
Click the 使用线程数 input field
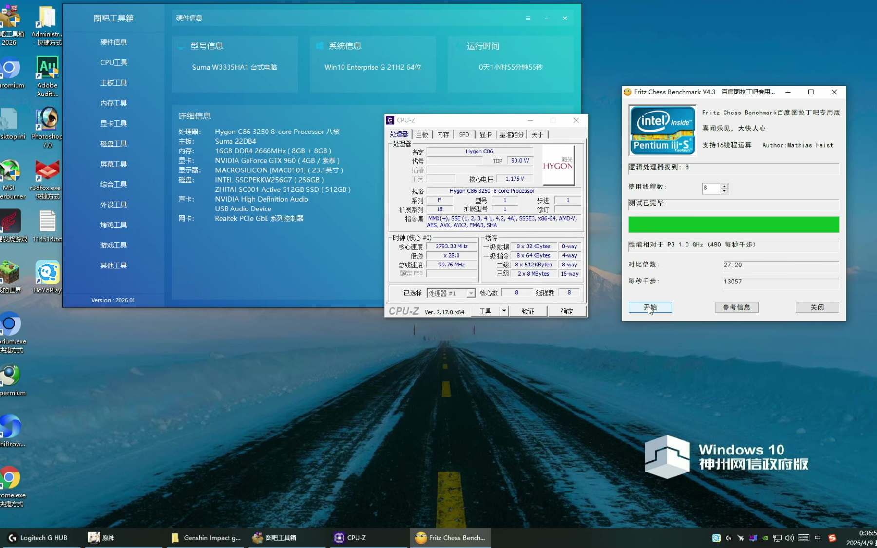point(711,188)
